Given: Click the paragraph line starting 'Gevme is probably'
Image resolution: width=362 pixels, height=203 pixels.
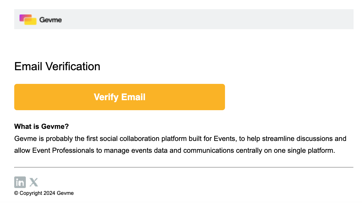Looking at the screenshot, I should (x=180, y=139).
